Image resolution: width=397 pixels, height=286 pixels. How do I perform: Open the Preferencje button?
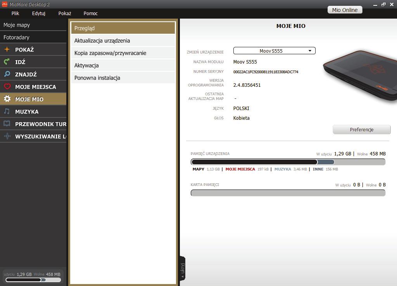coord(362,129)
